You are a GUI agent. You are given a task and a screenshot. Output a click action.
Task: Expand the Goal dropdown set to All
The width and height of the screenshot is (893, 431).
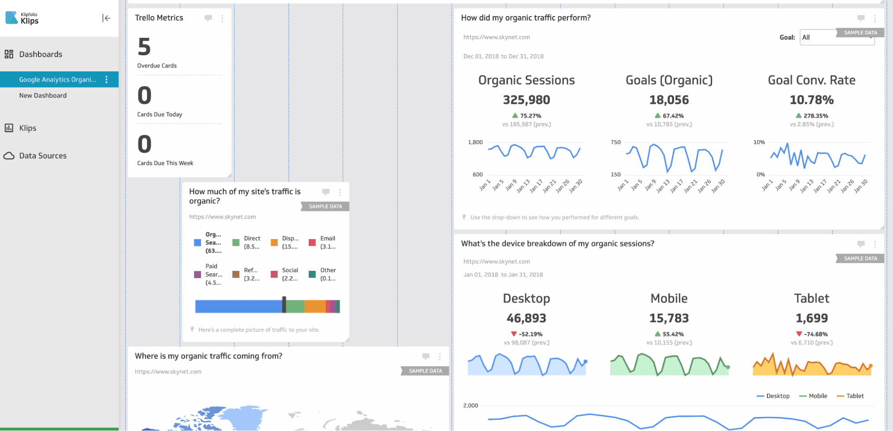click(837, 37)
